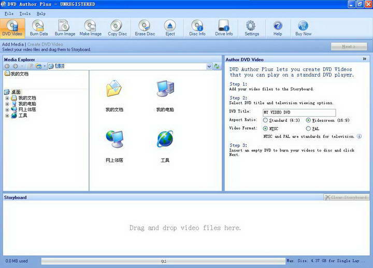
Task: Select 我的文档 in the folder tree
Action: pos(27,98)
